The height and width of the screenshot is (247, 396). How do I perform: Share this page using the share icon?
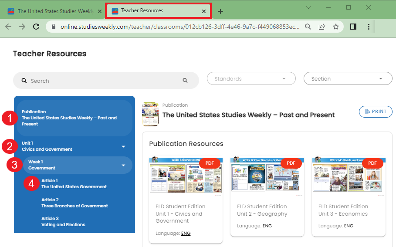(322, 27)
